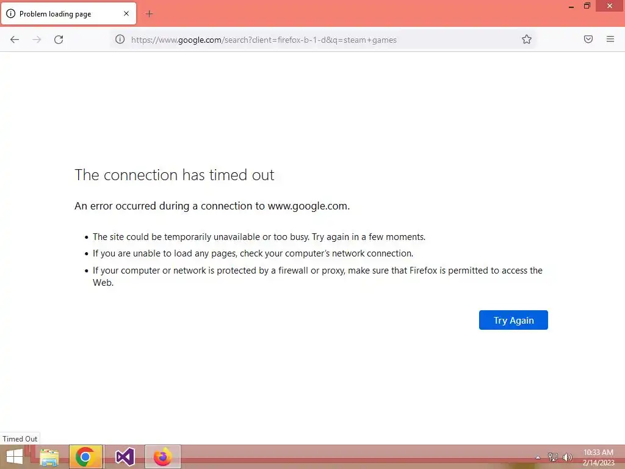The height and width of the screenshot is (469, 625).
Task: Open the Windows Start menu
Action: click(15, 457)
